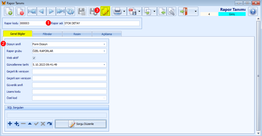This screenshot has height=136, width=262.
Task: Open the exit door dropdown arrow
Action: tap(196, 11)
